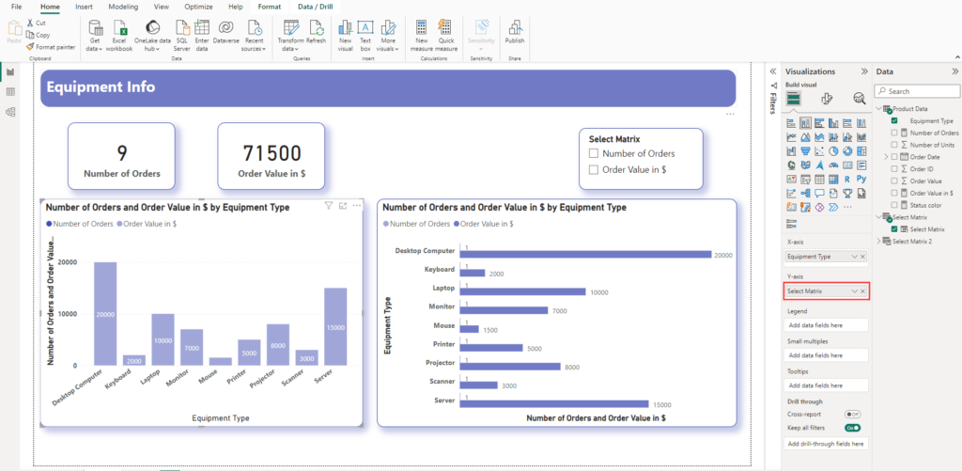Image resolution: width=962 pixels, height=471 pixels.
Task: Select the Format painter tool
Action: coord(50,46)
